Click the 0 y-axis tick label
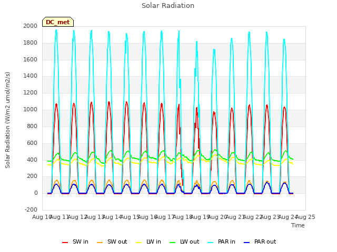Viewport: 337px width, 252px height. pos(36,193)
